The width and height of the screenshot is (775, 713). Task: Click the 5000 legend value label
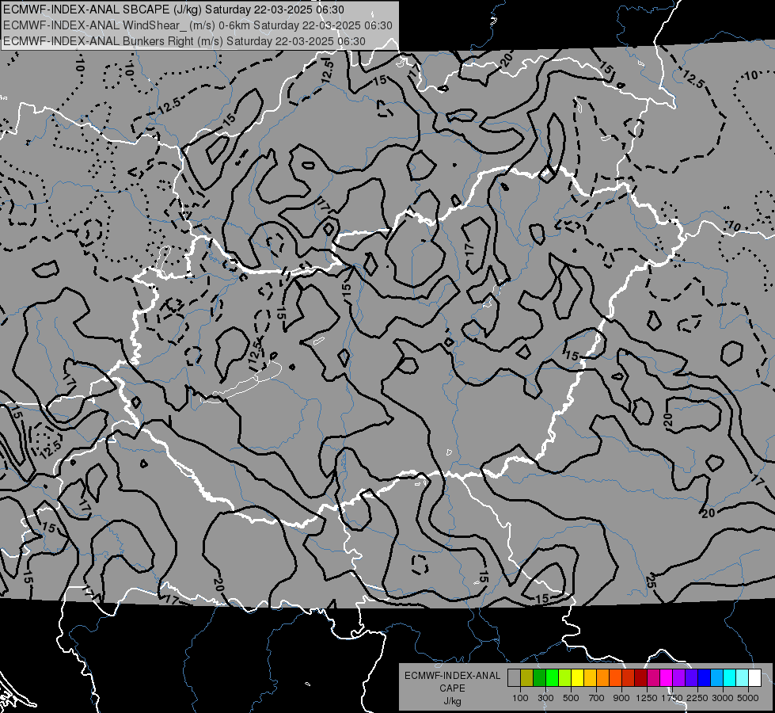[748, 698]
